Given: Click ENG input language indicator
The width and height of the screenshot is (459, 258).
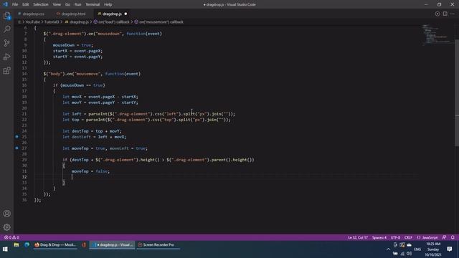Looking at the screenshot, I should (x=417, y=249).
